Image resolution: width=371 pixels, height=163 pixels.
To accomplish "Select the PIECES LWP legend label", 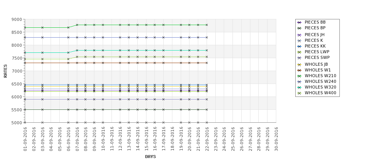I will (x=317, y=52).
